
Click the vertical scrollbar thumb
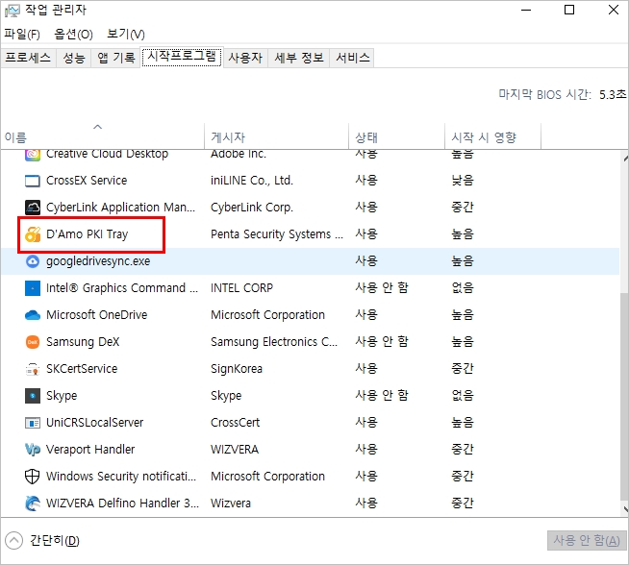(624, 397)
